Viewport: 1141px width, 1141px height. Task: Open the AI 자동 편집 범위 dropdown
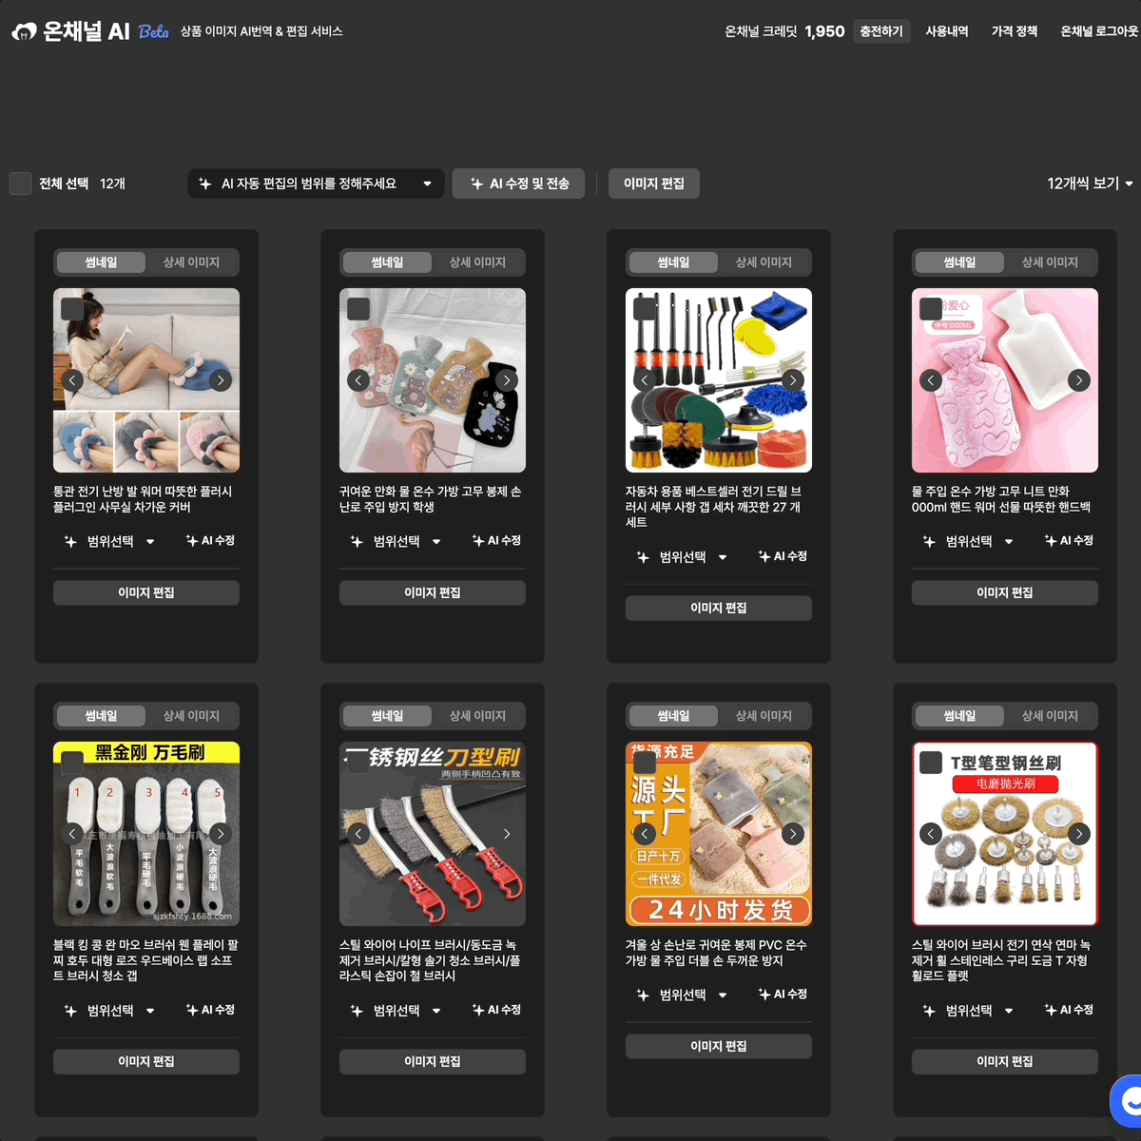316,184
